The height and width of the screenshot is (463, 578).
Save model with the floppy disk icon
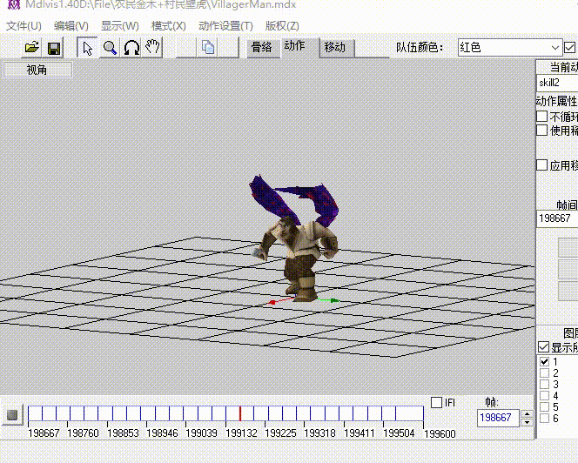tap(54, 48)
